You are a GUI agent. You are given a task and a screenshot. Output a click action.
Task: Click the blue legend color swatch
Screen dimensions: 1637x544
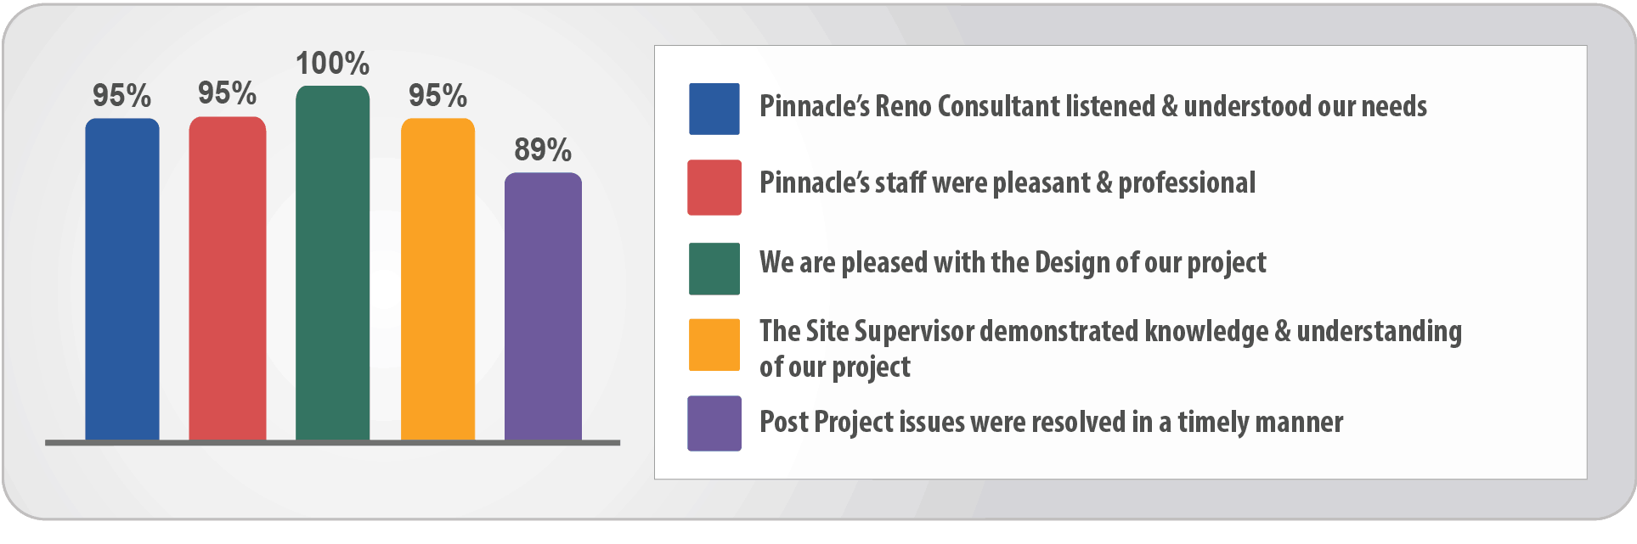714,109
